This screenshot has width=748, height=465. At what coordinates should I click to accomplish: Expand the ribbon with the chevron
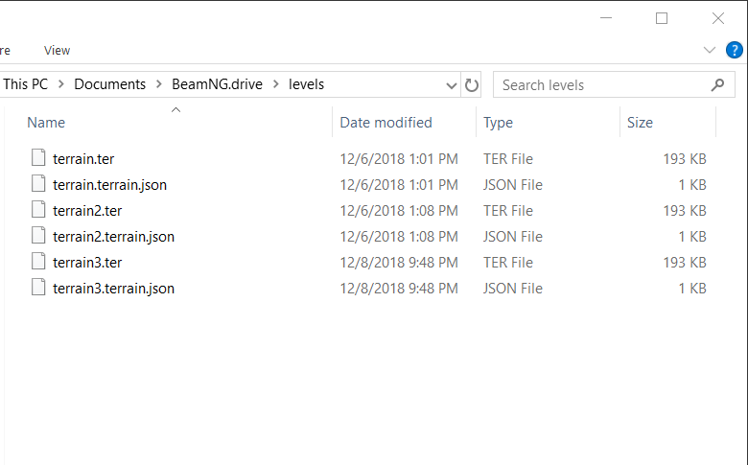click(x=710, y=50)
